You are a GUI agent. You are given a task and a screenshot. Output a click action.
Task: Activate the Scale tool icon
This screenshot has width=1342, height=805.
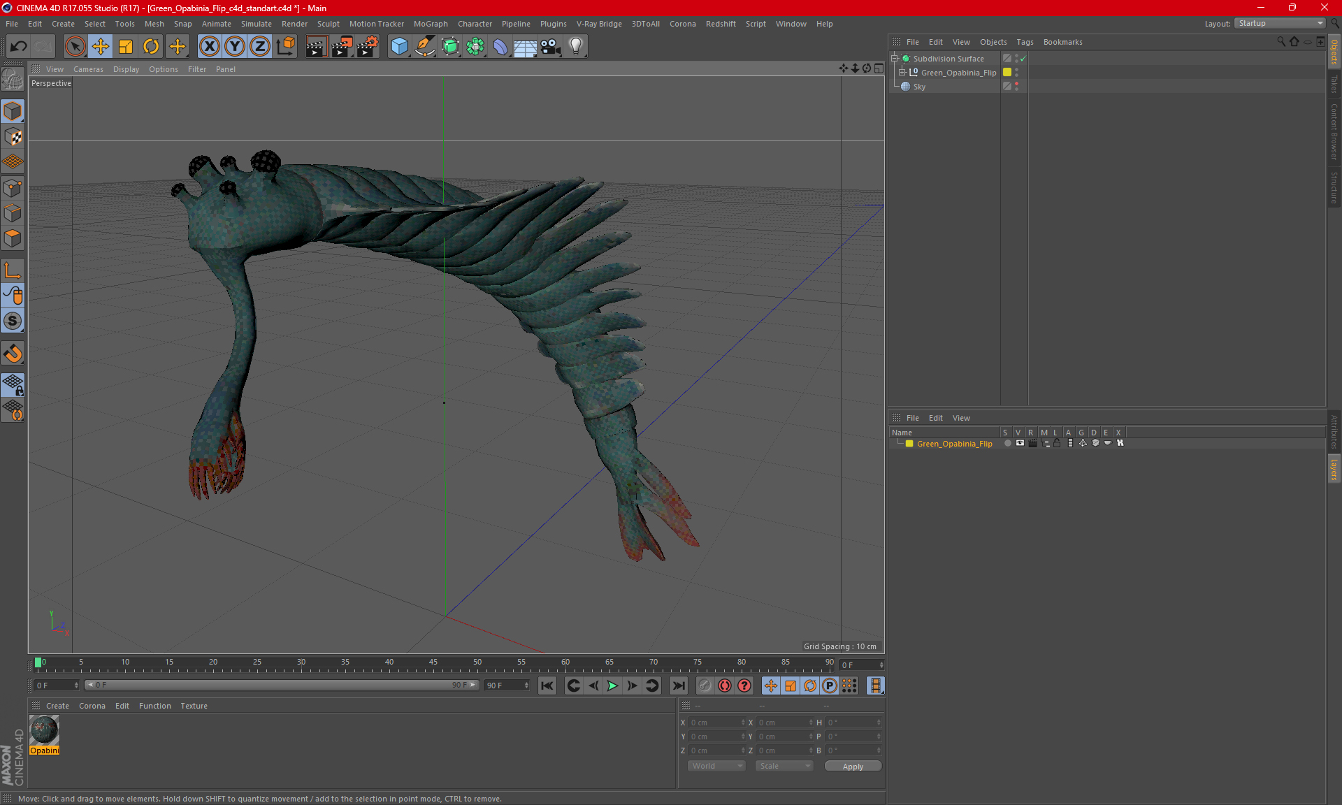[126, 47]
